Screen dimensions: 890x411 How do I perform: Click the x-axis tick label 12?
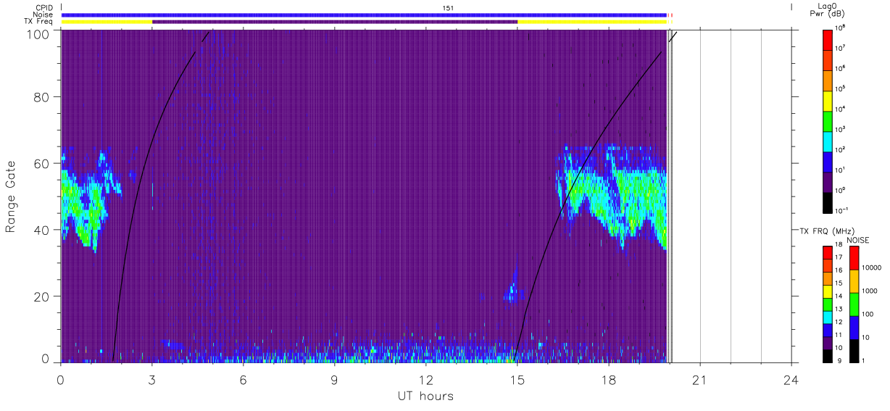(425, 381)
